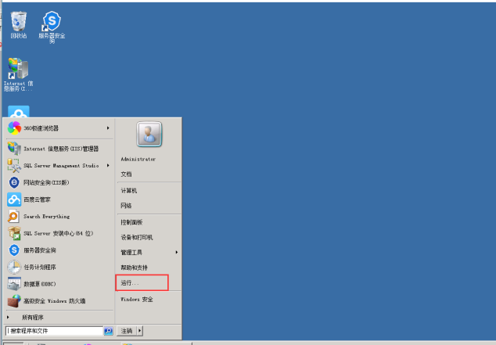Expand the 360极速浏览器 submenu arrow

[108, 128]
